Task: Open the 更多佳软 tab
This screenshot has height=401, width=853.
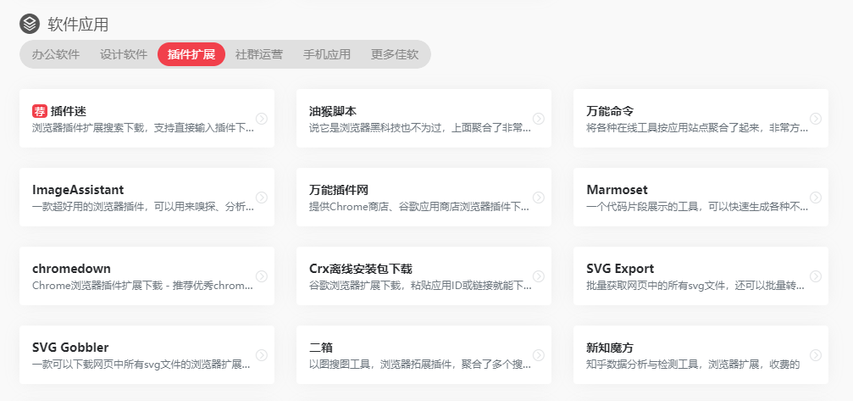Action: [395, 54]
